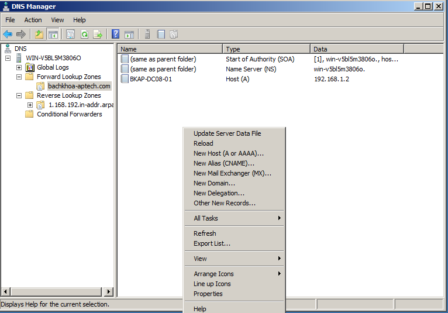Click the SOA record icon
Viewport: 448px width, 313px height.
pyautogui.click(x=125, y=59)
